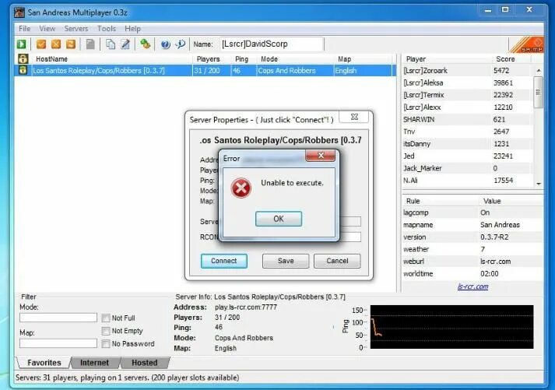Viewport: 555px width, 390px height.
Task: Click the Player column header
Action: click(447, 58)
